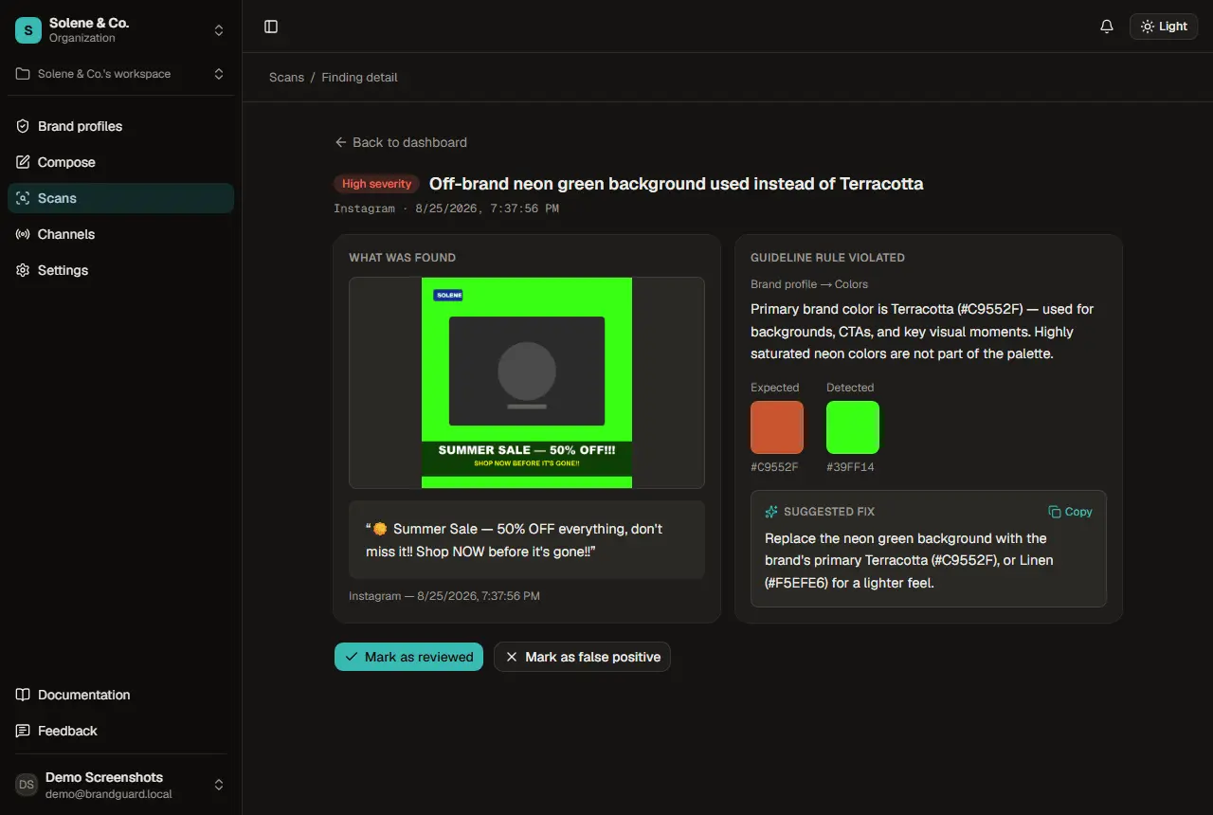Expand the organization switcher chevrons
This screenshot has width=1213, height=815.
pos(219,30)
